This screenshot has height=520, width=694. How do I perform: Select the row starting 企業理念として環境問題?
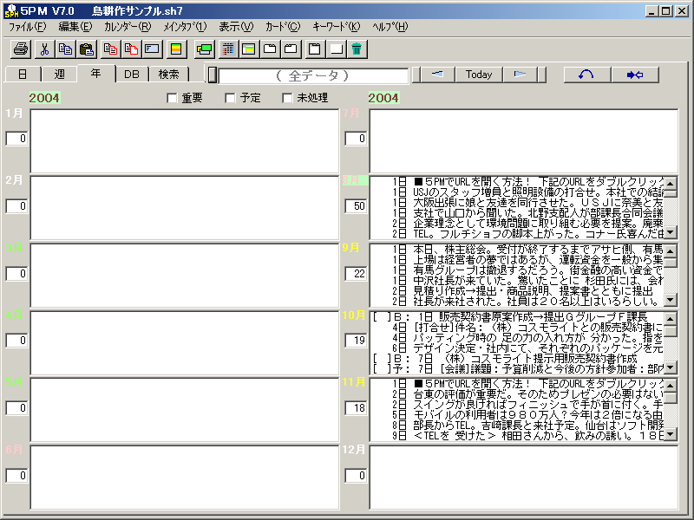517,224
